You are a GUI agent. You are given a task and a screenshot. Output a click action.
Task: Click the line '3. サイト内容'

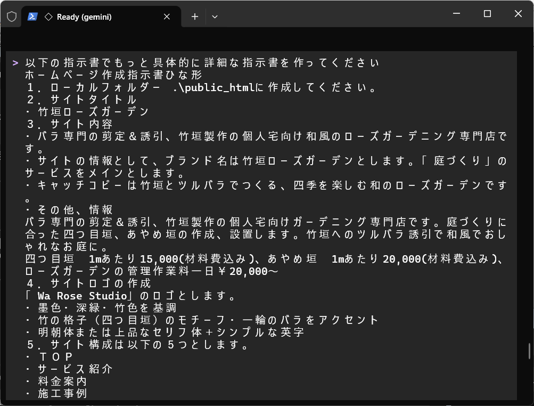(x=70, y=124)
